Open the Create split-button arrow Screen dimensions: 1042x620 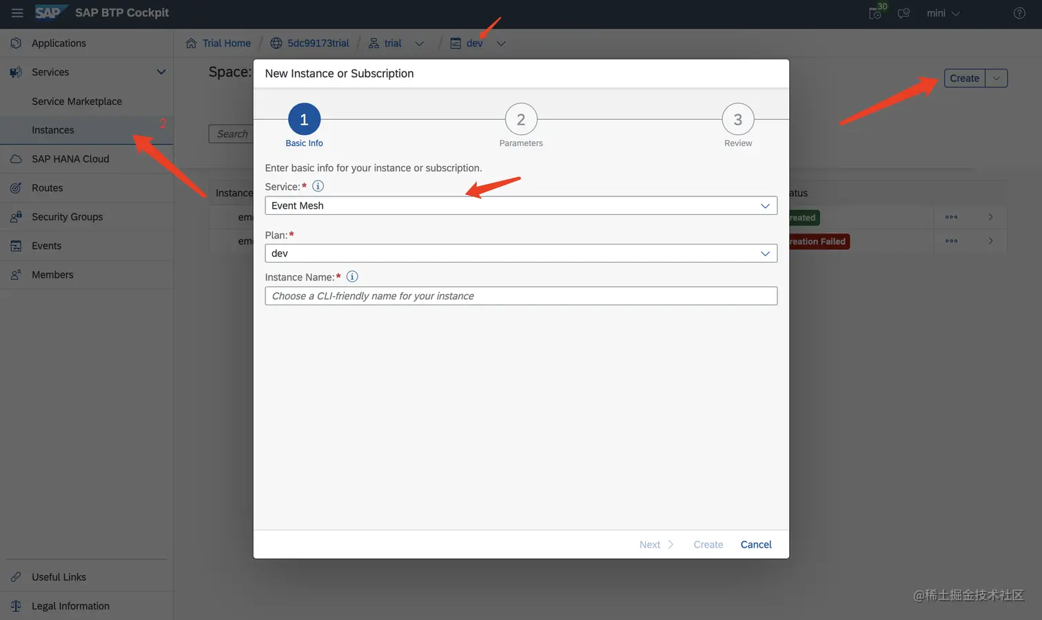pos(997,79)
